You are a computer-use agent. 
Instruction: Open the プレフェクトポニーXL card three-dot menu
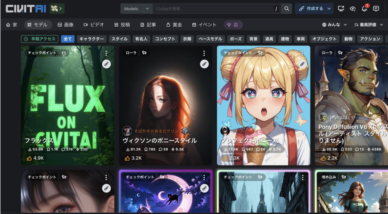302,53
